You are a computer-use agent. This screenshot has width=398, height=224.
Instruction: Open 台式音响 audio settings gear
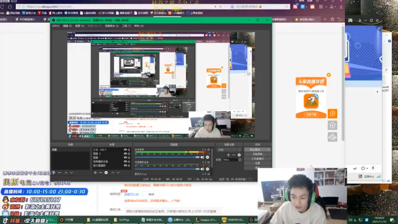[x=207, y=157]
